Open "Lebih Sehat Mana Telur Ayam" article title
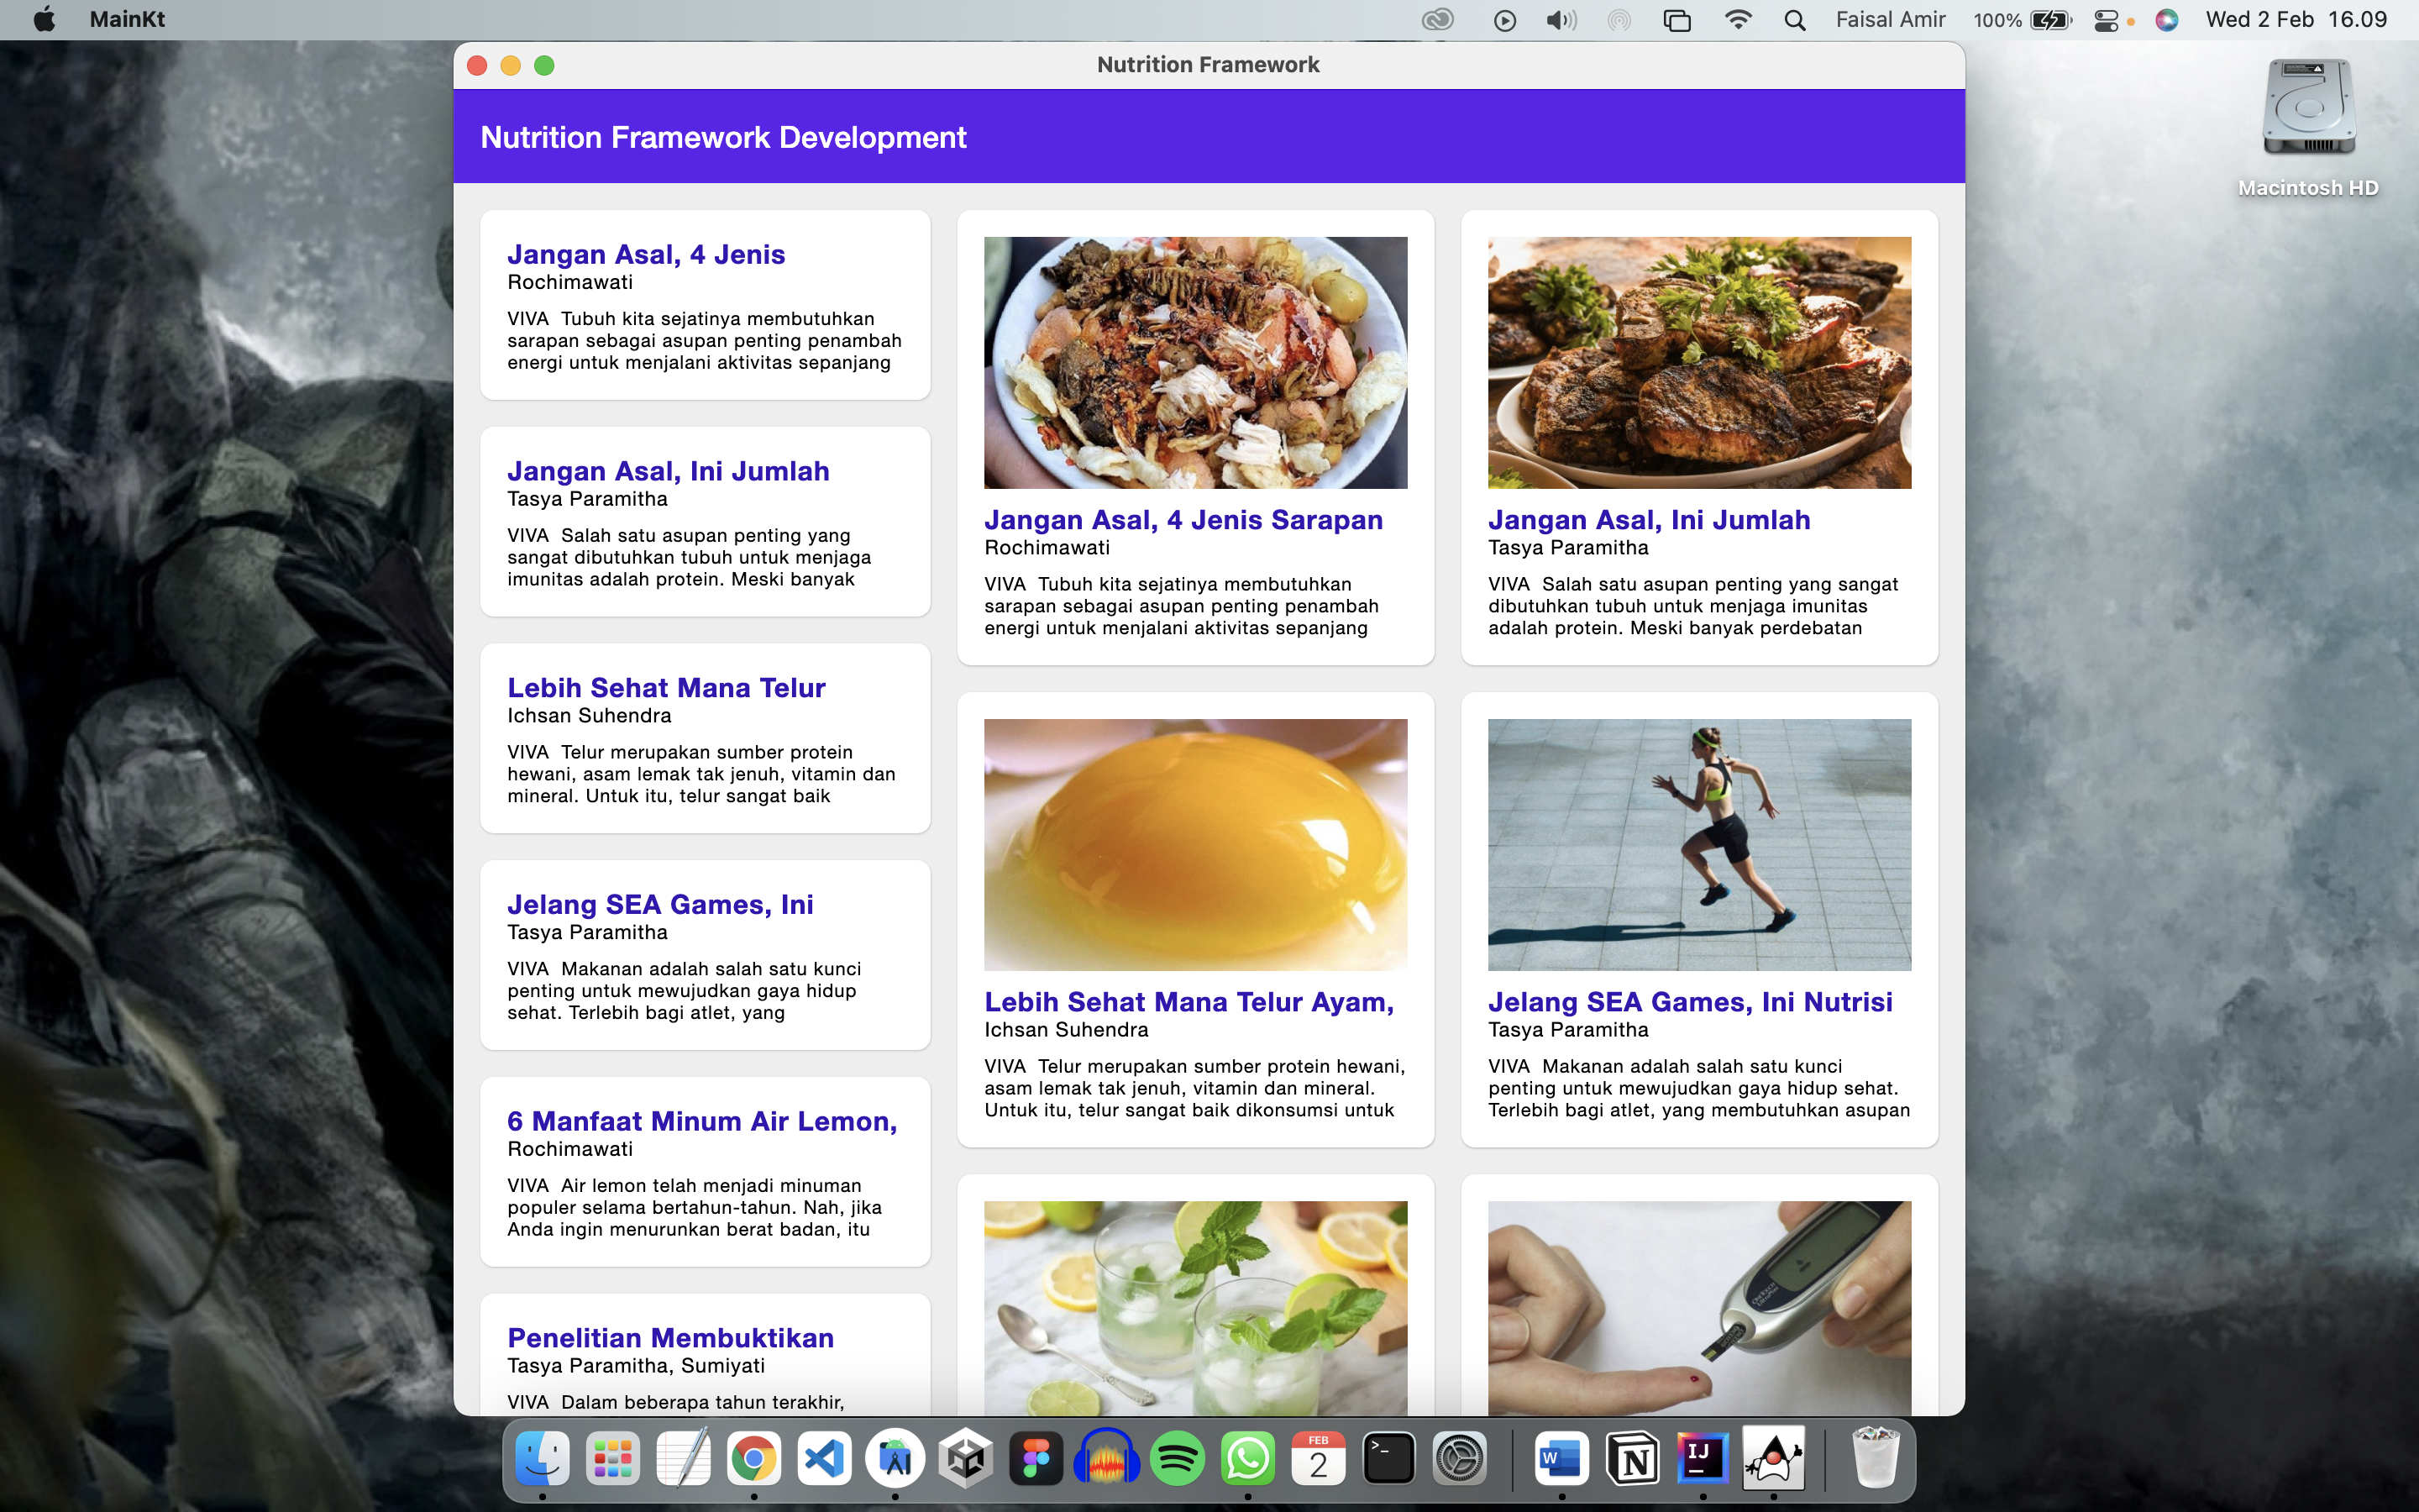The height and width of the screenshot is (1512, 2419). pos(1189,1002)
